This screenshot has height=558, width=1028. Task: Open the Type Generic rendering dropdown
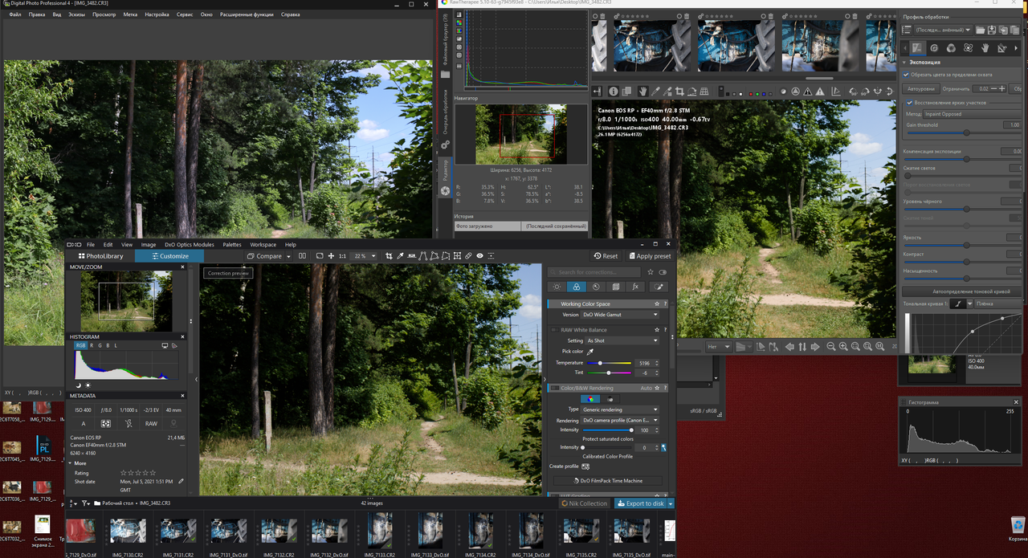point(619,409)
